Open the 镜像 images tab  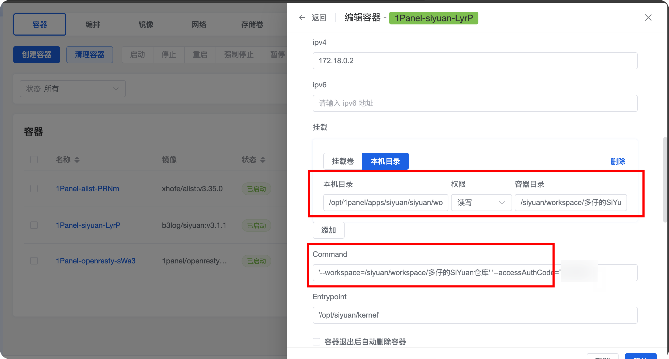(x=146, y=24)
